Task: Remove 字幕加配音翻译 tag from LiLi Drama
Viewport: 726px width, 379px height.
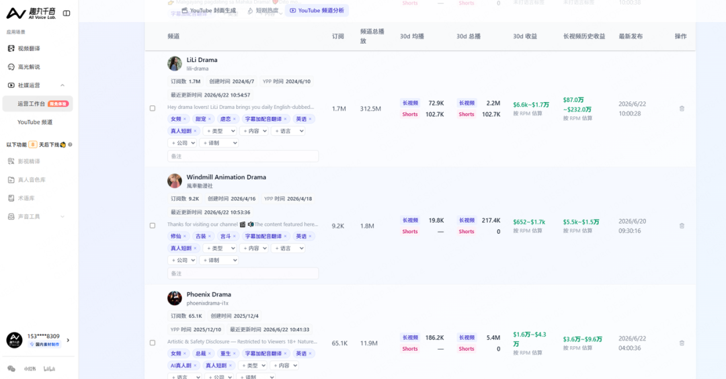Action: pos(285,119)
